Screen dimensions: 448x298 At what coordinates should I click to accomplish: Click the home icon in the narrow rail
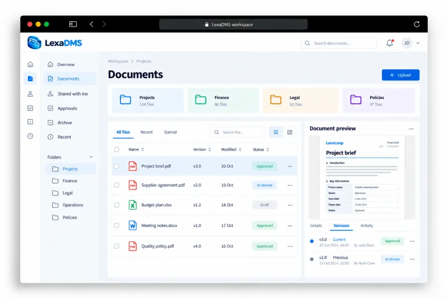pyautogui.click(x=30, y=64)
